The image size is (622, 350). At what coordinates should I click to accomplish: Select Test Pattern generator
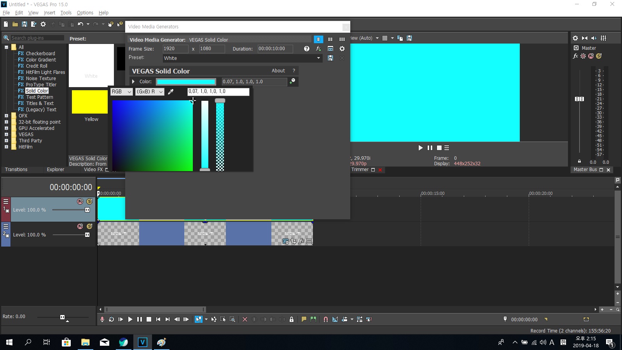pyautogui.click(x=39, y=97)
